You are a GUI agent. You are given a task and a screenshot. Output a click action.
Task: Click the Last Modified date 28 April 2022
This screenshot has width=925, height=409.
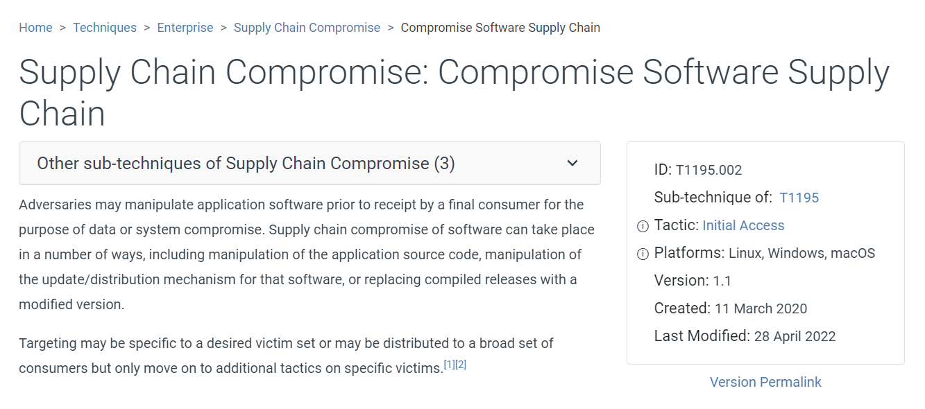pyautogui.click(x=795, y=337)
